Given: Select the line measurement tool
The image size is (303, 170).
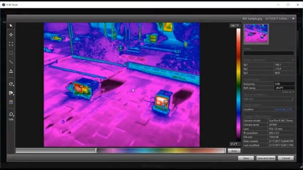Looking at the screenshot, I should [x=11, y=62].
